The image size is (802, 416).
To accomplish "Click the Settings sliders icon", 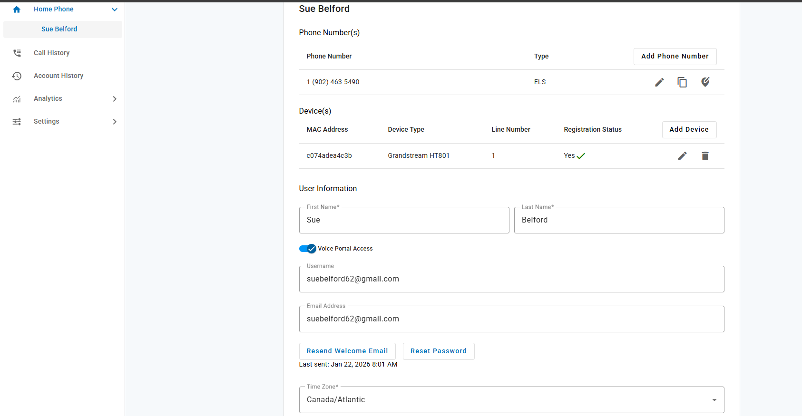I will [17, 122].
